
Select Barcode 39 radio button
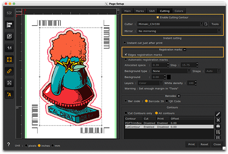(x=146, y=101)
